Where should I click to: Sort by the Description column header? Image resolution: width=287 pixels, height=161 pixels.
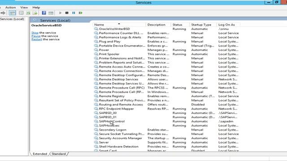[158, 25]
